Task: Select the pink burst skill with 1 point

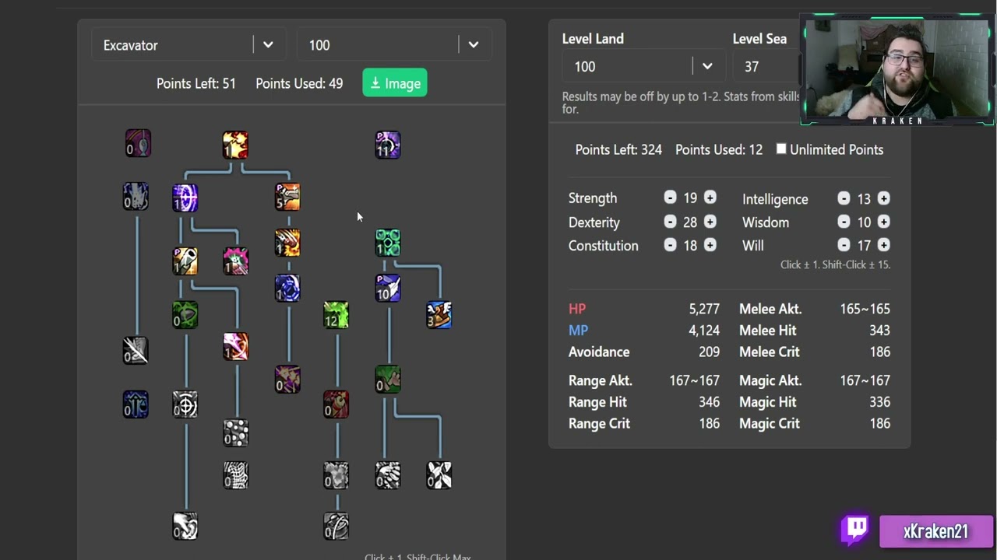Action: 235,261
